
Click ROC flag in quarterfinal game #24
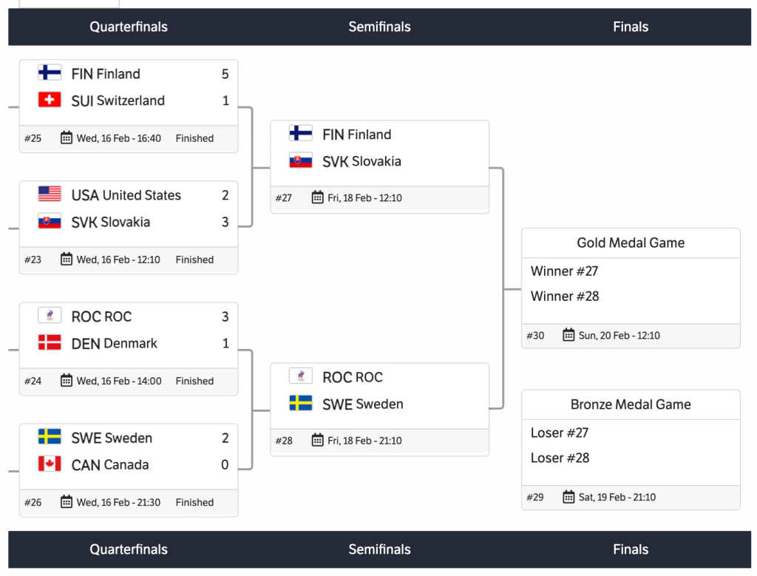(50, 316)
